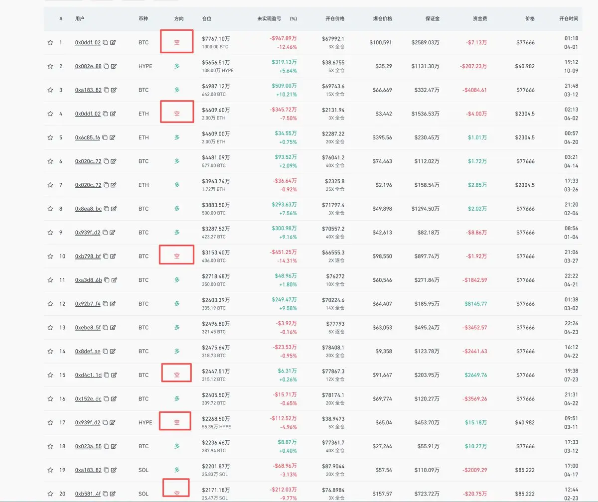Open user 0xb581..4f profile
This screenshot has width=598, height=502.
(88, 494)
